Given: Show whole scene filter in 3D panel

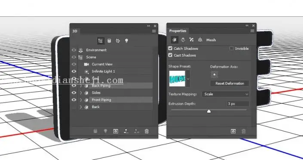Looking at the screenshot, I should (101, 41).
